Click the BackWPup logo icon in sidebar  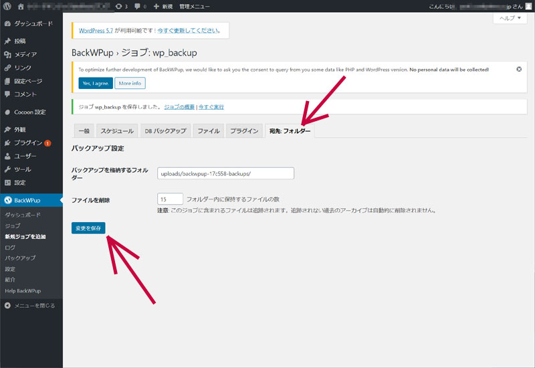point(8,200)
